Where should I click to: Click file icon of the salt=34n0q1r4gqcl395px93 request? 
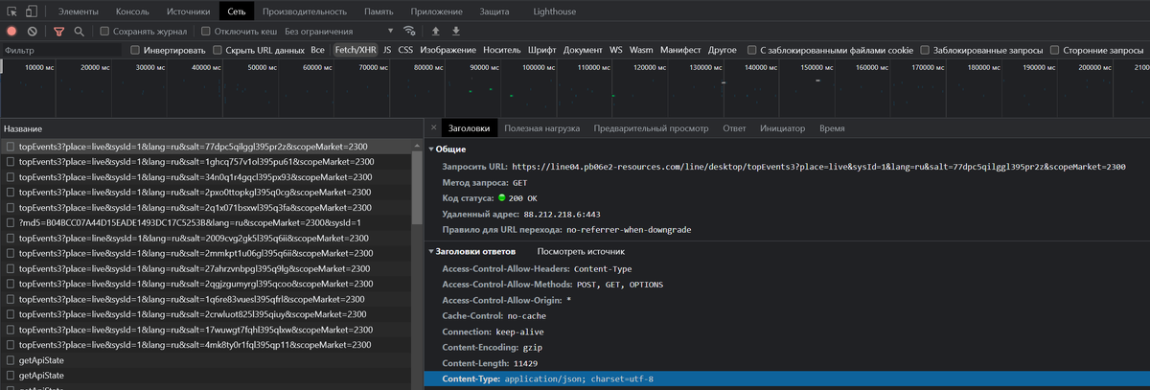click(x=11, y=177)
